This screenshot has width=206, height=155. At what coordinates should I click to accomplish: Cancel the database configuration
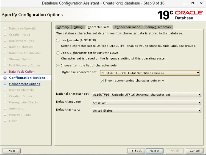click(x=195, y=151)
